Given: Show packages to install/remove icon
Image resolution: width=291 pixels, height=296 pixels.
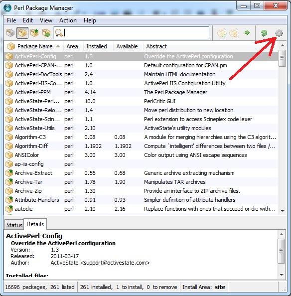Looking at the screenshot, I should tap(46, 33).
